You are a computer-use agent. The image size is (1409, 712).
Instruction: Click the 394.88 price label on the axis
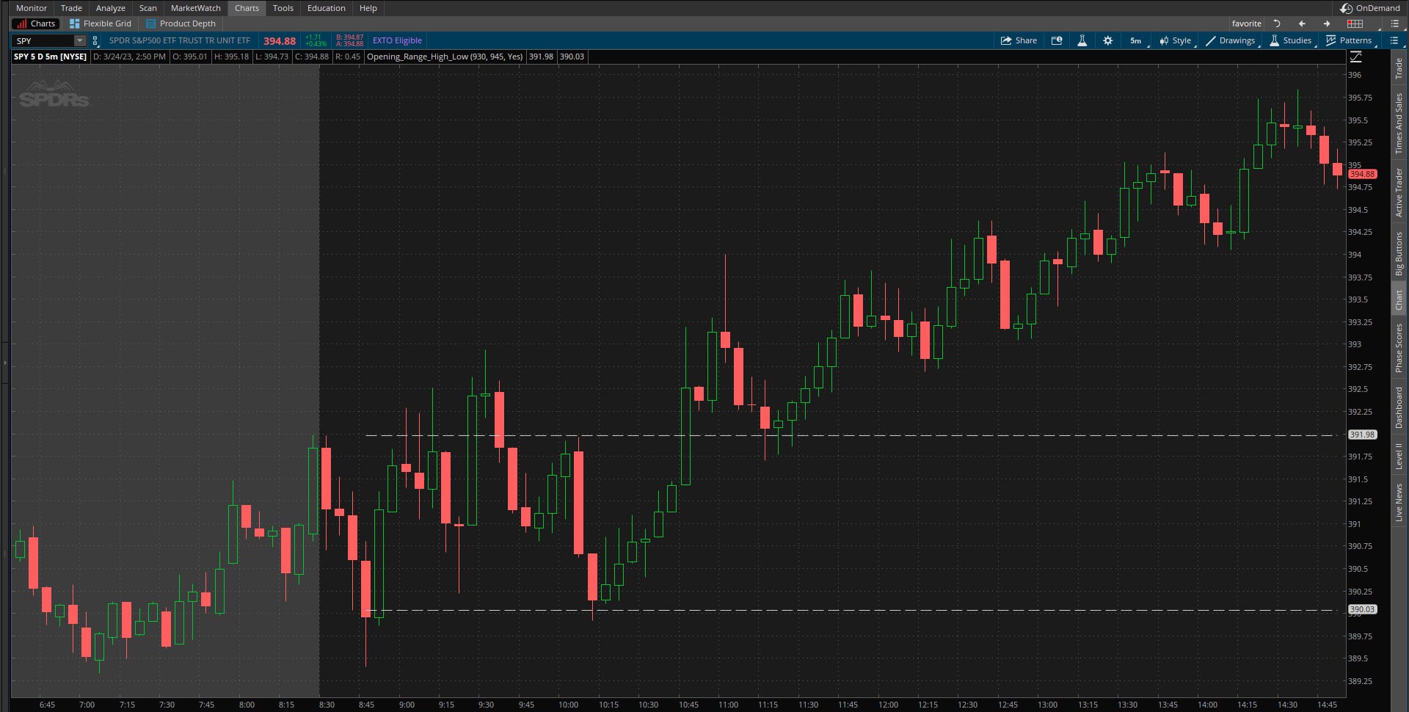pyautogui.click(x=1363, y=174)
